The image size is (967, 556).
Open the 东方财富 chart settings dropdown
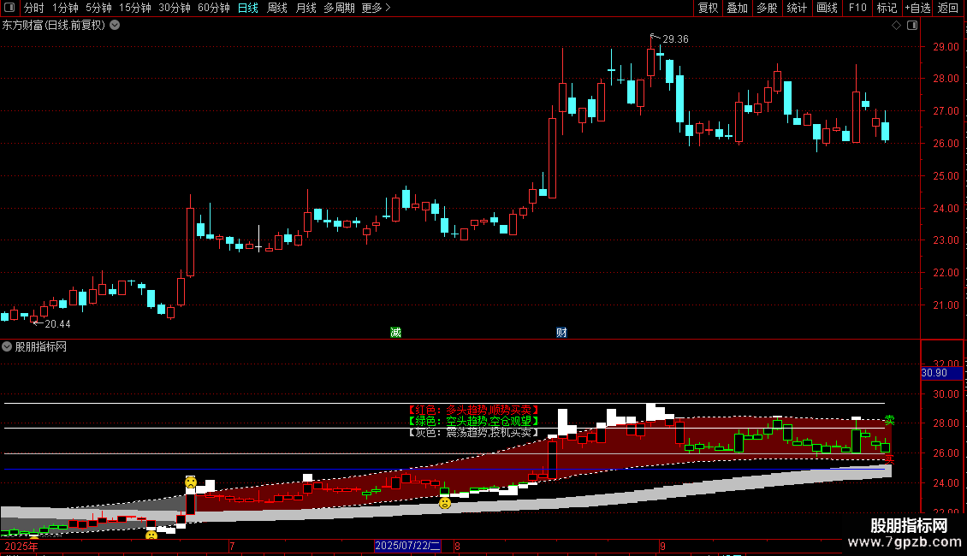[115, 26]
